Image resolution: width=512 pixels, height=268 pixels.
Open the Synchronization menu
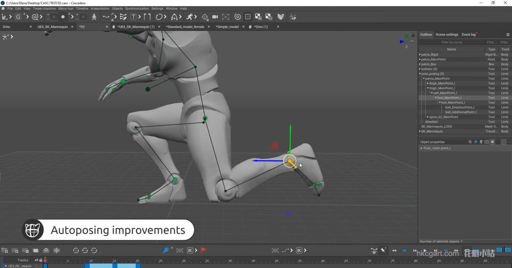pos(137,9)
